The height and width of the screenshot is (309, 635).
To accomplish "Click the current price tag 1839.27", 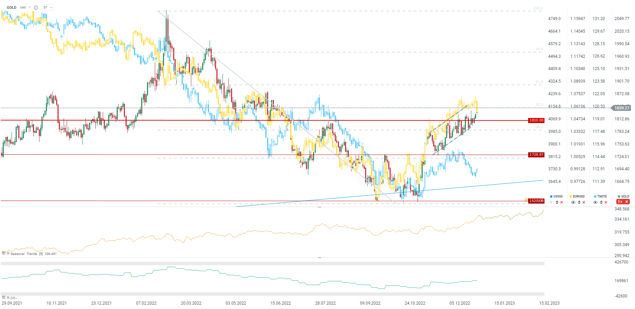I will [622, 108].
